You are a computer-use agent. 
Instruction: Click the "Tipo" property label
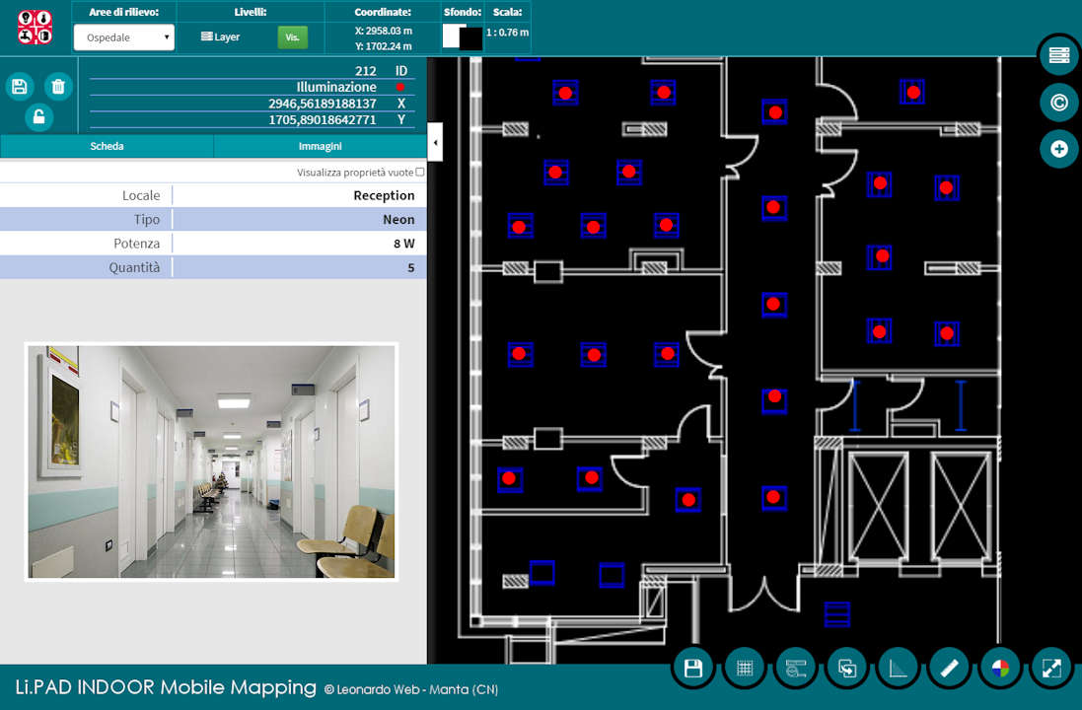coord(147,220)
